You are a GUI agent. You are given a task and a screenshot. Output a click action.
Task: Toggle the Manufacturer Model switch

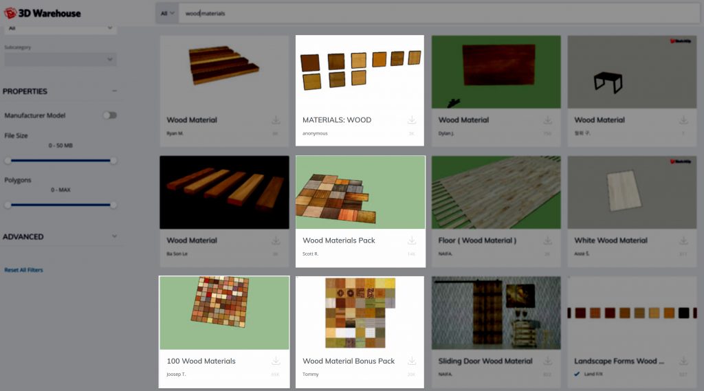(x=110, y=115)
